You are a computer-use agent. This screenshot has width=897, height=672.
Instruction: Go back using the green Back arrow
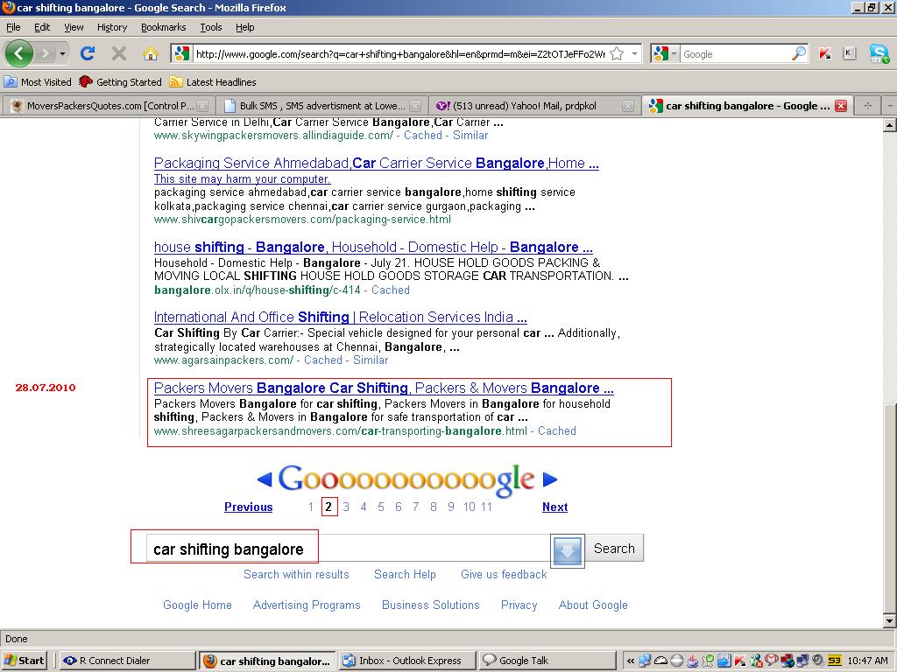[x=19, y=53]
